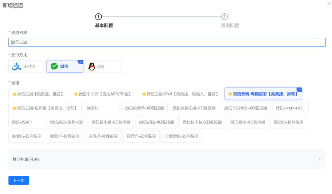The image size is (332, 194).
Task: Choose the 经营码-软件监控 channel
Action: tap(142, 136)
